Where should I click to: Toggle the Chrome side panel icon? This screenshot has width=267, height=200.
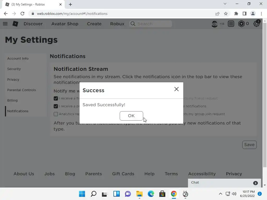pos(245,14)
